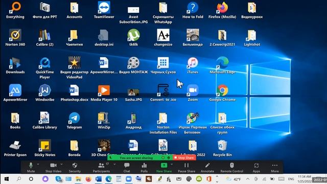Expand share options arrow beside New Share
327x184 pixels.
[172, 165]
